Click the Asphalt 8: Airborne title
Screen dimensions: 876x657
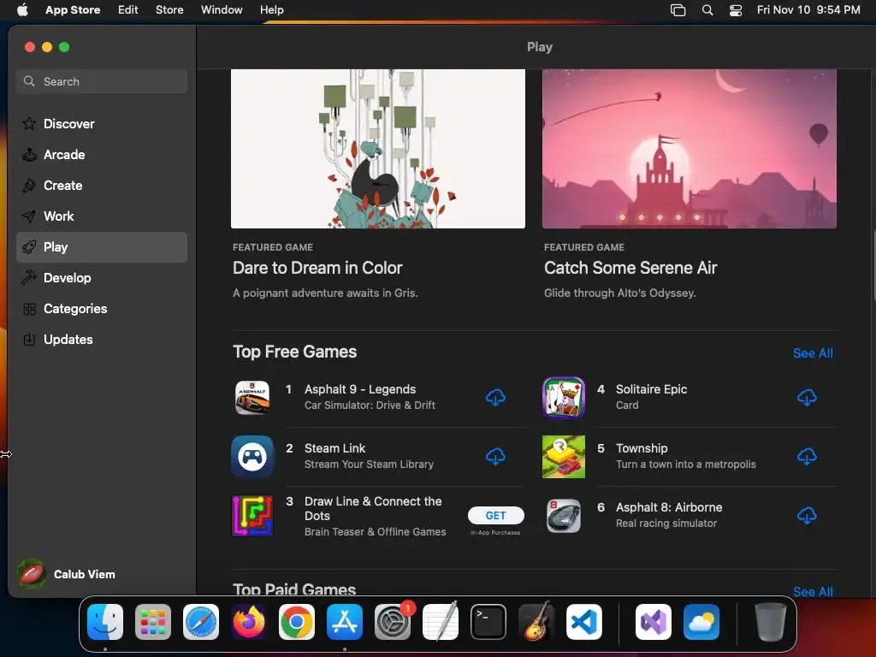coord(669,507)
